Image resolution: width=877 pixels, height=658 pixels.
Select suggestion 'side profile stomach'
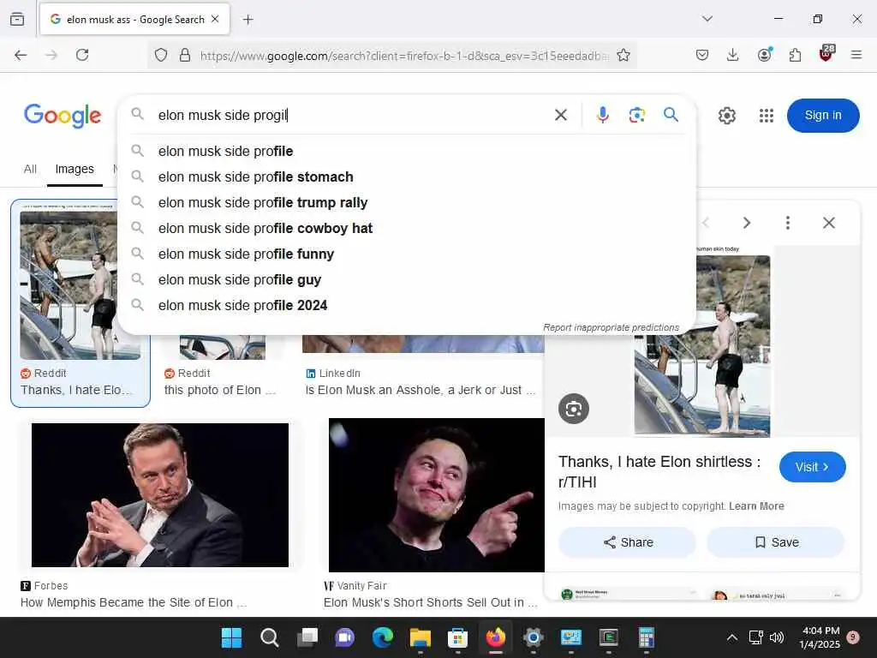coord(407,176)
